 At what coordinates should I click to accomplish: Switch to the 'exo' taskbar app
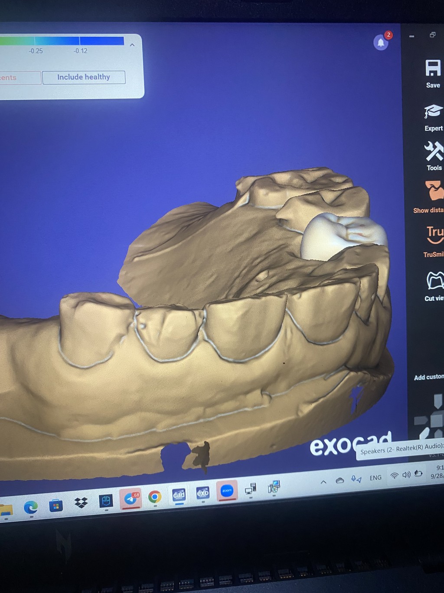203,493
